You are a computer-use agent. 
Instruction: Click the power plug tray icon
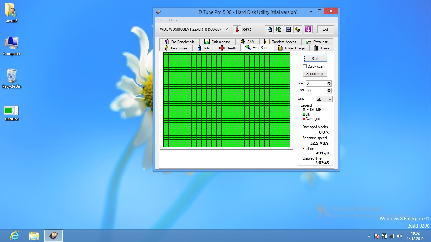[384, 236]
